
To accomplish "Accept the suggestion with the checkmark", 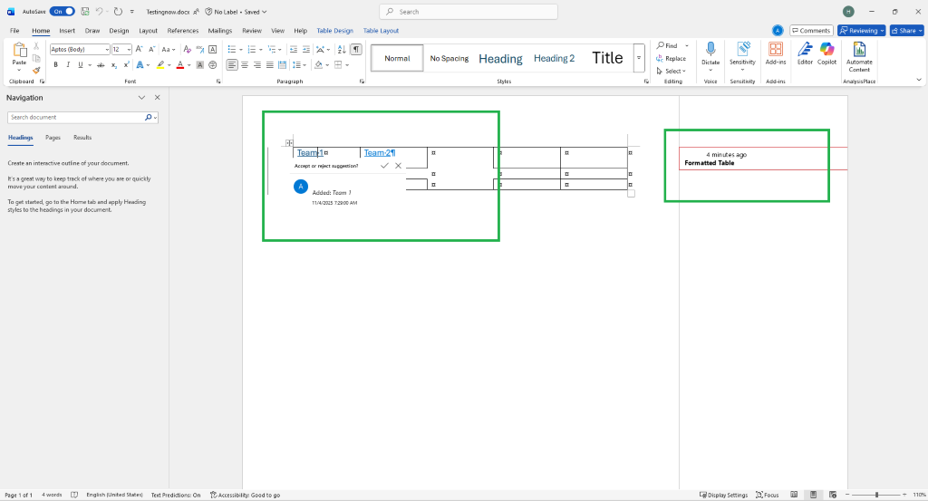I will [x=384, y=166].
